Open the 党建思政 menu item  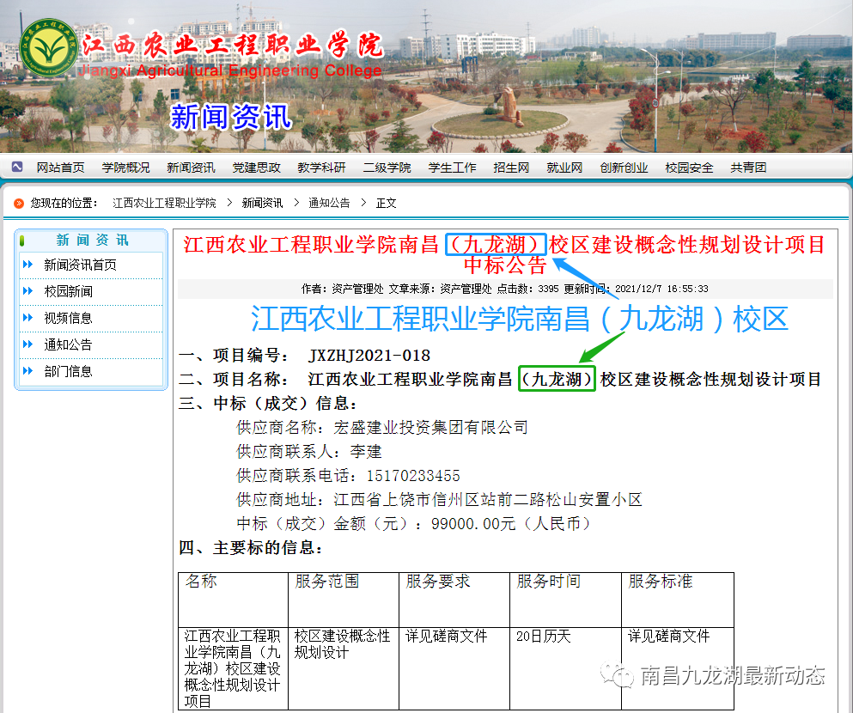[x=256, y=168]
